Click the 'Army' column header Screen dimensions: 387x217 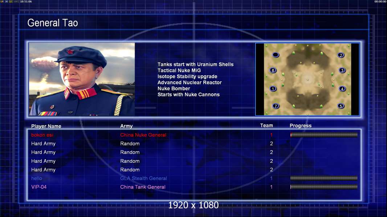click(x=126, y=126)
